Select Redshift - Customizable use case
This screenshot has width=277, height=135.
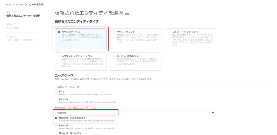[56, 118]
